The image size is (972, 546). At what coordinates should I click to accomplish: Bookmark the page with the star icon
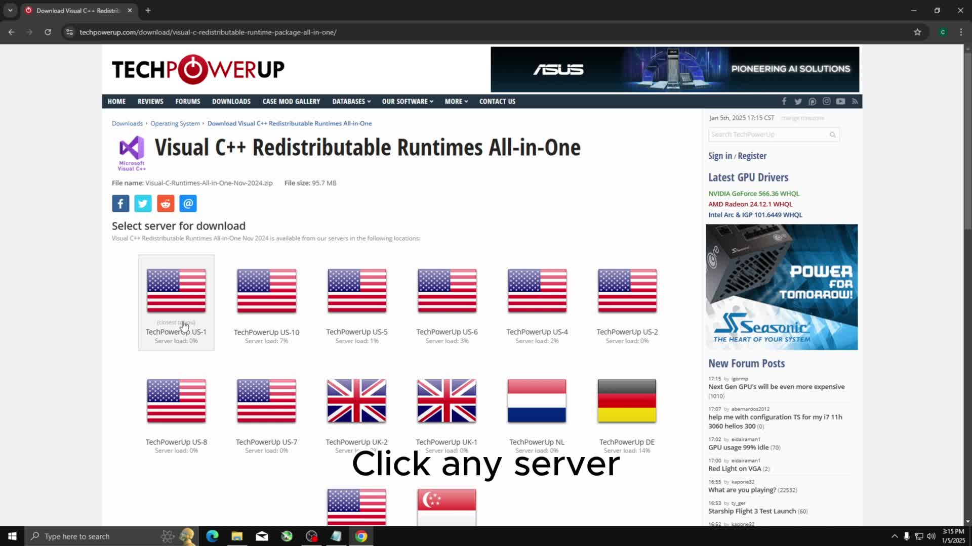tap(918, 32)
